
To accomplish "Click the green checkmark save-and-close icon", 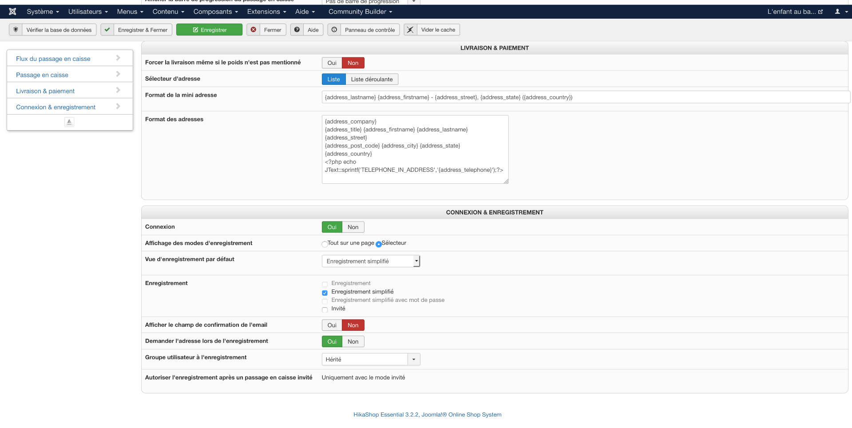I will (107, 30).
